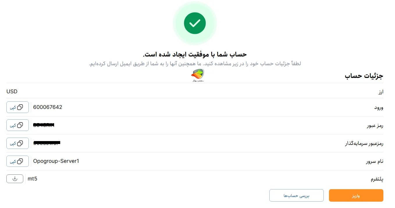Image resolution: width=395 pixels, height=208 pixels.
Task: Open بررسی حساب‌ها (review accounts)
Action: (296, 195)
